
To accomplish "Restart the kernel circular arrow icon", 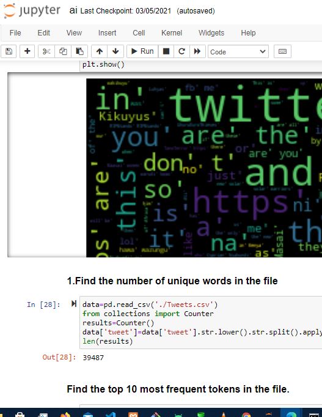I will (x=181, y=51).
